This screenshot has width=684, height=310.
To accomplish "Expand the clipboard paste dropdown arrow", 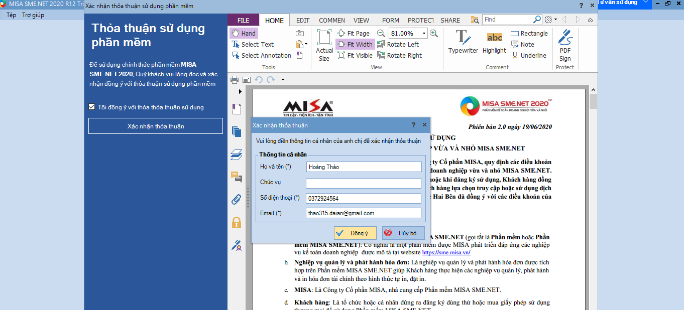I will (x=306, y=44).
